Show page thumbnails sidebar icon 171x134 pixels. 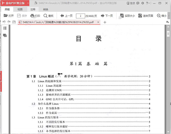[5, 35]
